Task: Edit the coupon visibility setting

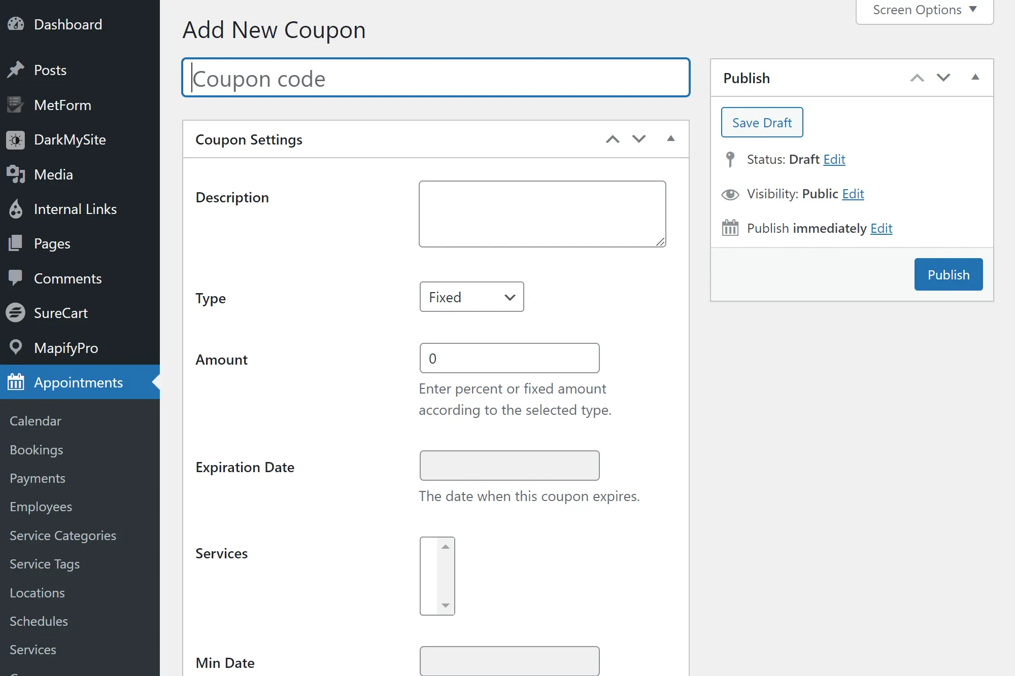Action: coord(853,194)
